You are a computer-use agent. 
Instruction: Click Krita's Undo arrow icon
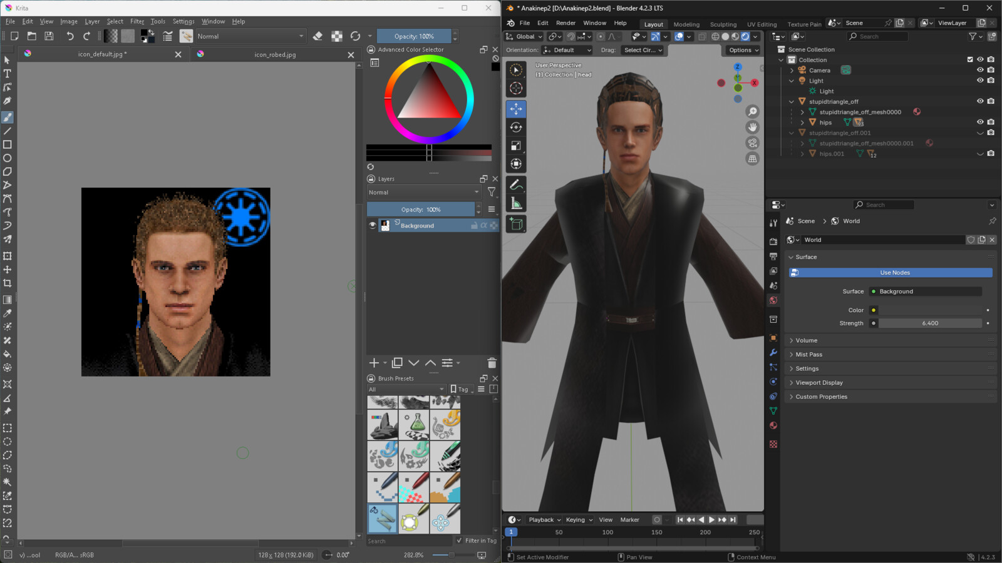[70, 36]
